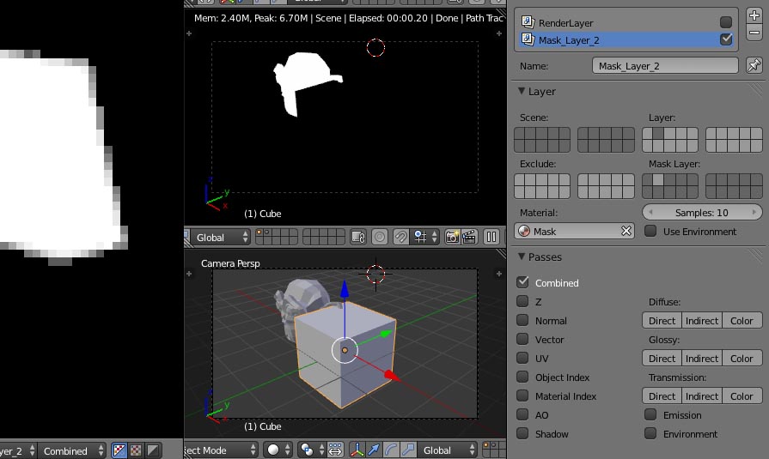Increase Samples with the right arrow
This screenshot has width=769, height=459.
click(x=754, y=212)
